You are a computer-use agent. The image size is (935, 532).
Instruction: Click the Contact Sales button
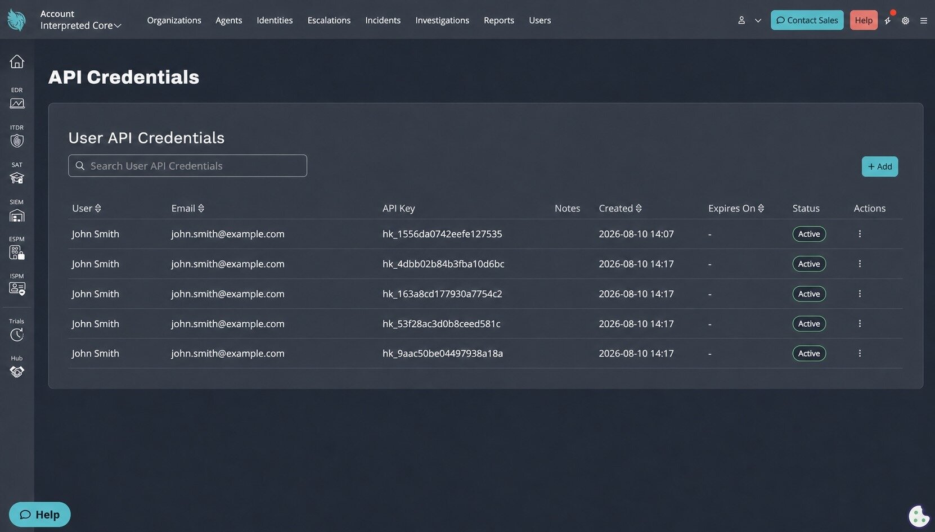click(x=807, y=20)
